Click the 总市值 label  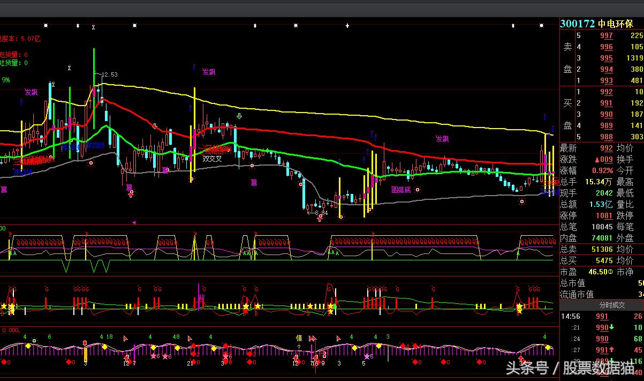pyautogui.click(x=572, y=283)
